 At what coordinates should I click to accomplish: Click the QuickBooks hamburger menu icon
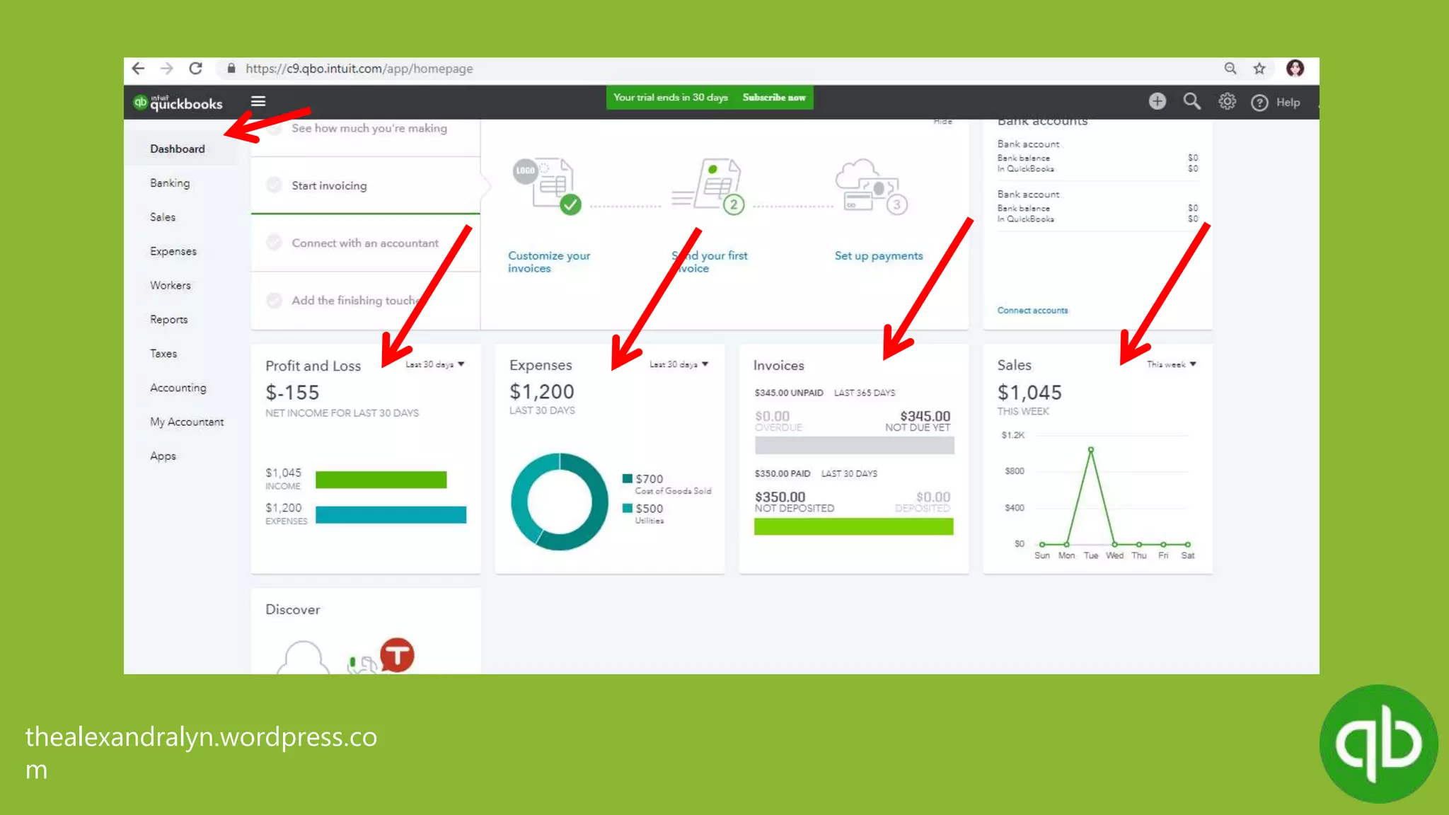click(258, 101)
